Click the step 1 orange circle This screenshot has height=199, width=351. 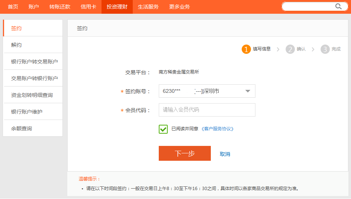click(246, 49)
